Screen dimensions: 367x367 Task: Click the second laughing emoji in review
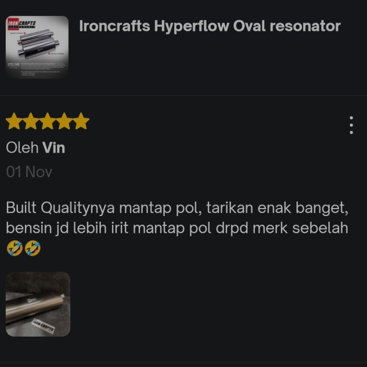coord(33,248)
